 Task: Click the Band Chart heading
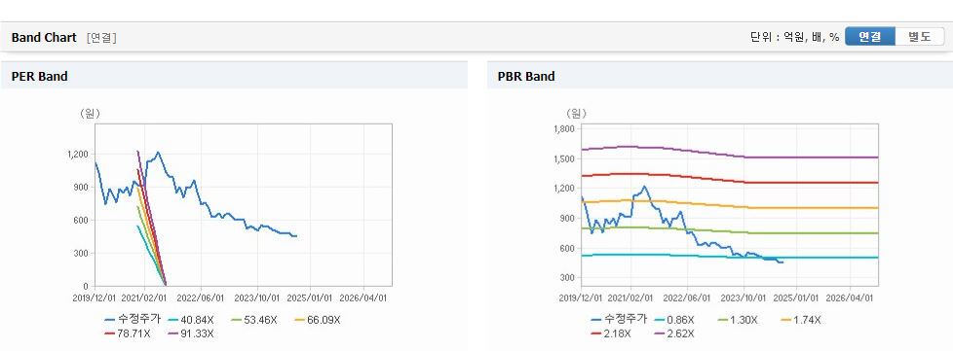pos(44,38)
